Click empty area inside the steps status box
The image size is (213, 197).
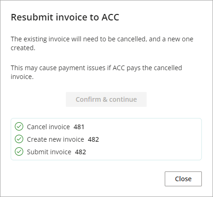[x=147, y=139]
